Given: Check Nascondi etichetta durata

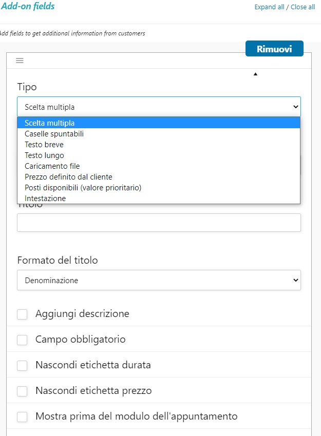Looking at the screenshot, I should coord(22,365).
